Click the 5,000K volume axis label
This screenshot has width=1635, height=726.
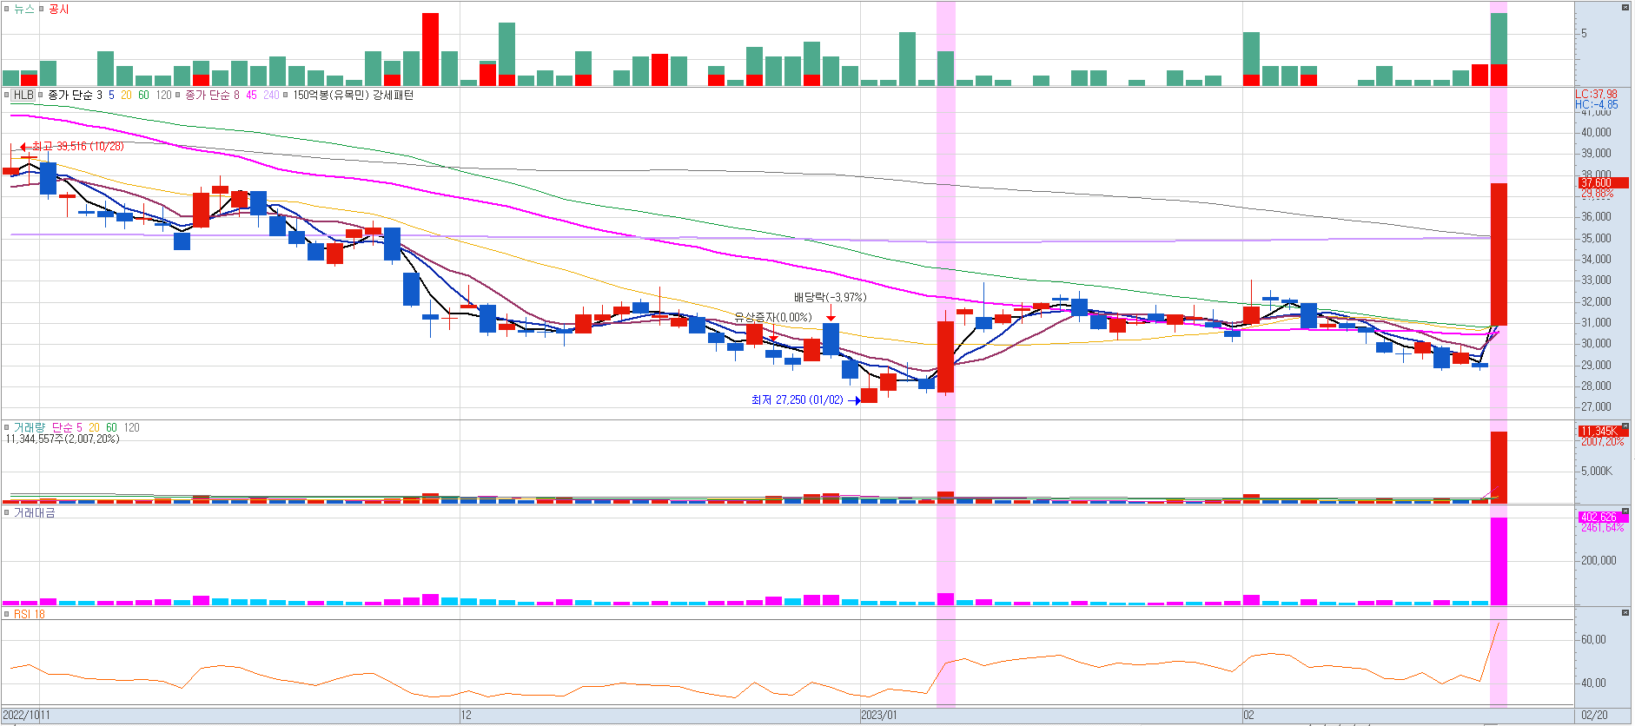coord(1597,471)
